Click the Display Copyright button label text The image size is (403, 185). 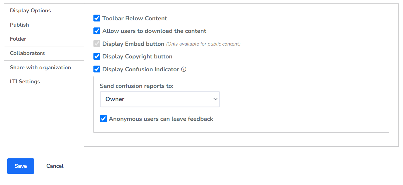(x=137, y=56)
